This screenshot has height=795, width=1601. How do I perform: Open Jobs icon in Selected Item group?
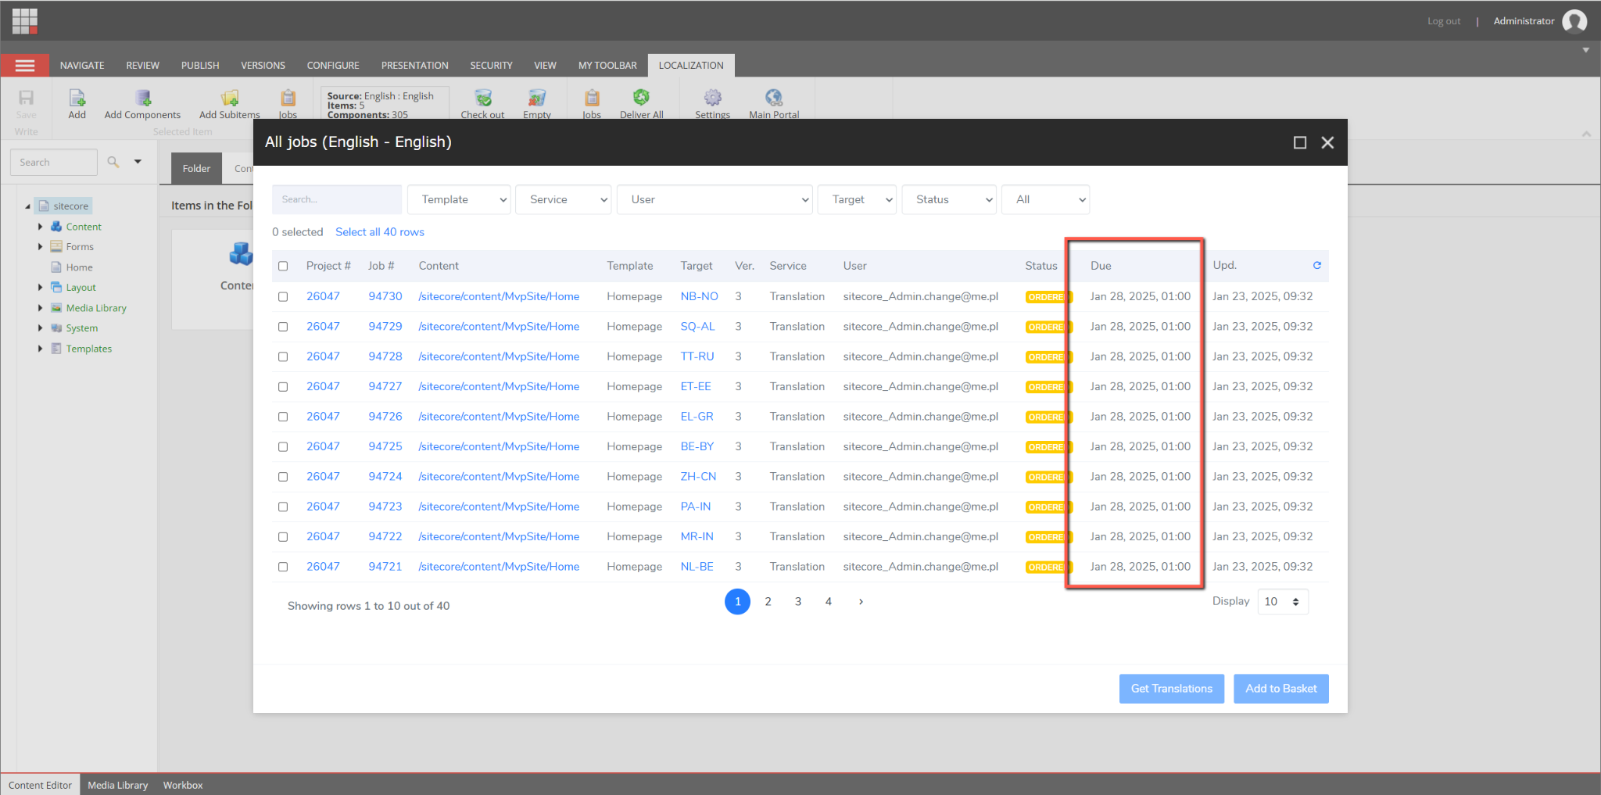coord(288,98)
